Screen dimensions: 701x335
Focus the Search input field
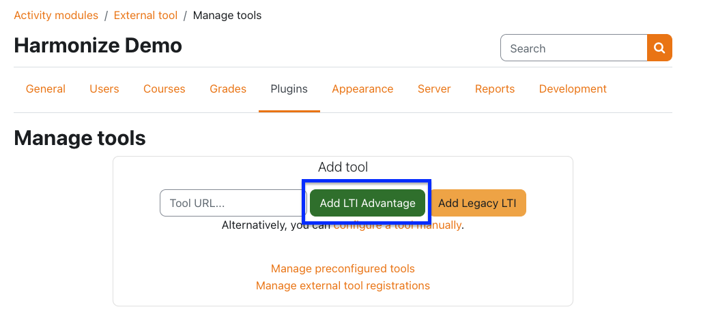pos(573,48)
